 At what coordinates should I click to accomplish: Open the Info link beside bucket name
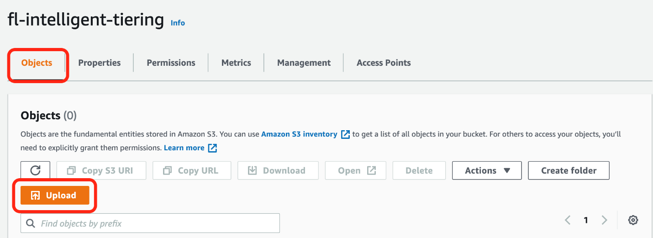click(x=178, y=23)
